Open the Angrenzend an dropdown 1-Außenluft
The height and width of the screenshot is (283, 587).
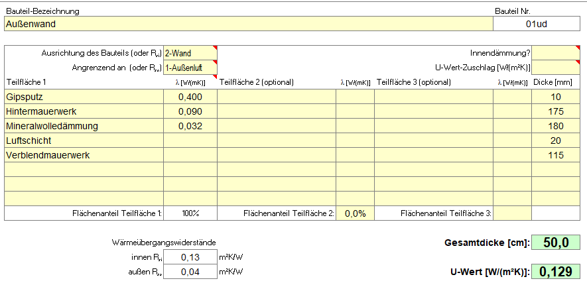coord(190,67)
